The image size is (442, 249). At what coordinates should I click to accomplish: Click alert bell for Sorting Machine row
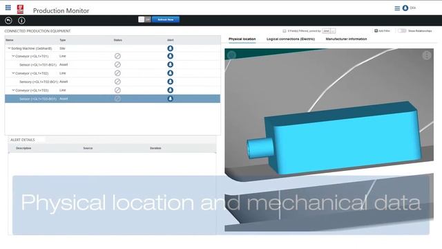pos(171,48)
